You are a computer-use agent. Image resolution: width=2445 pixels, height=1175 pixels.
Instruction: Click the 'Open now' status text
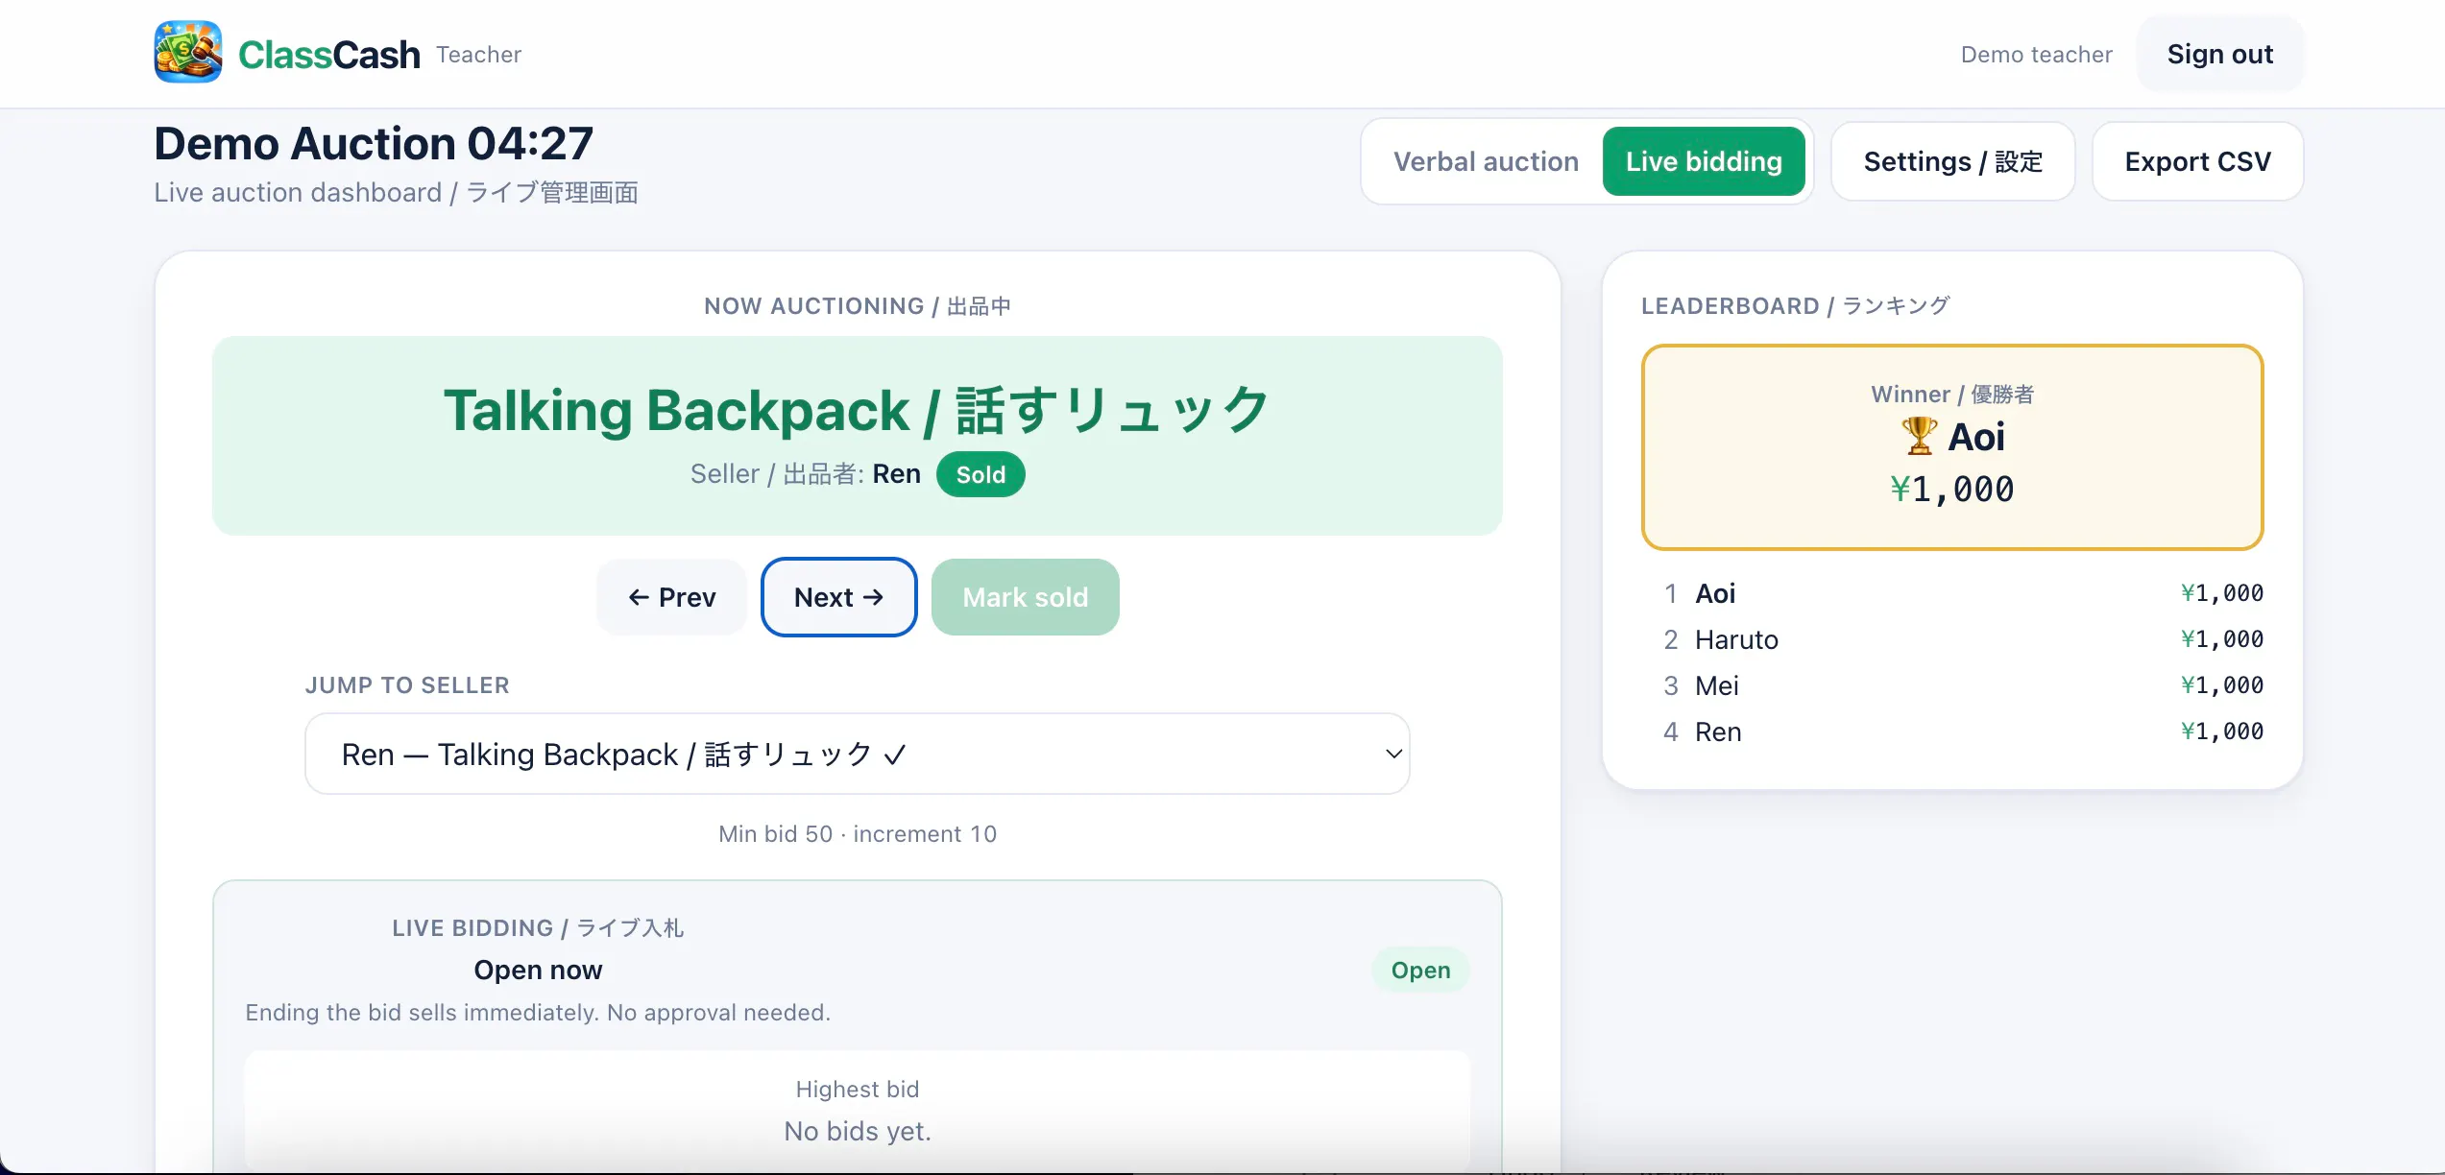[538, 971]
